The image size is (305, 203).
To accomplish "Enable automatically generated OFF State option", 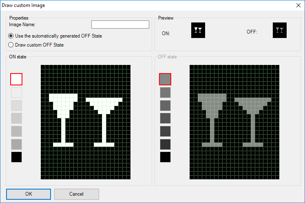I will point(11,36).
